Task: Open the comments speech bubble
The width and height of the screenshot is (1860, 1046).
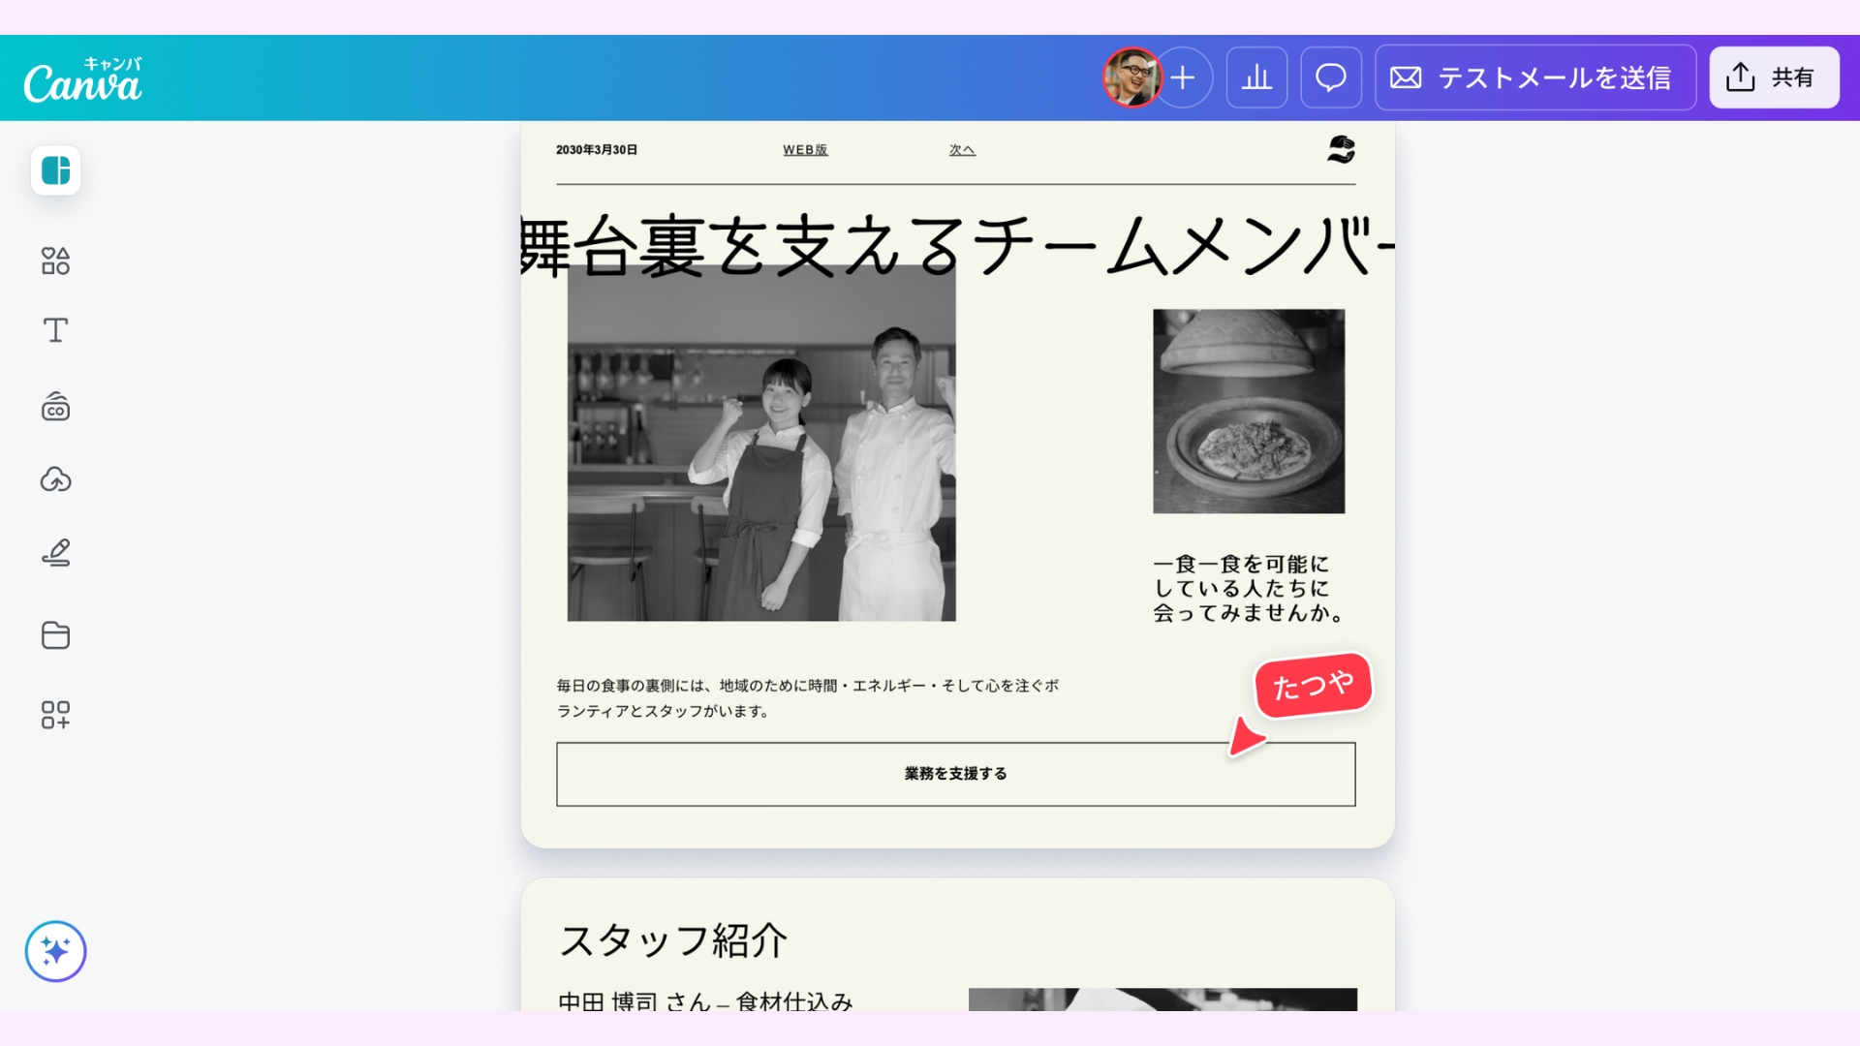Action: tap(1331, 77)
